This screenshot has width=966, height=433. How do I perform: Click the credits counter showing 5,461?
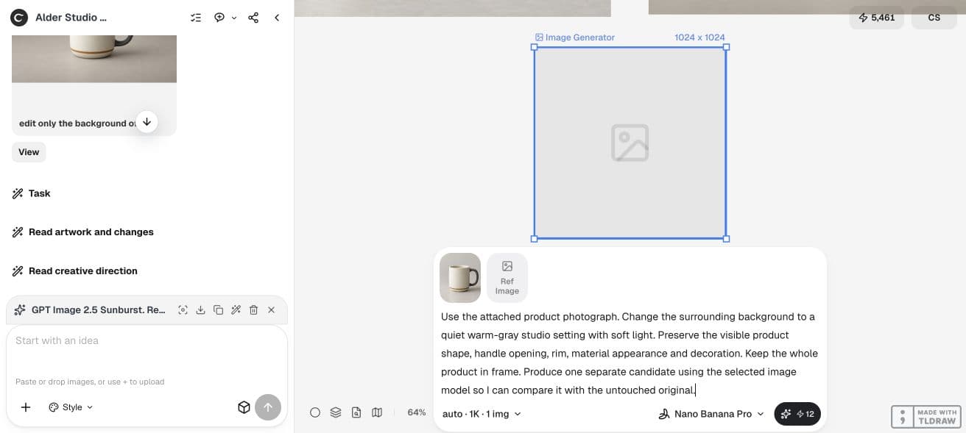(876, 18)
